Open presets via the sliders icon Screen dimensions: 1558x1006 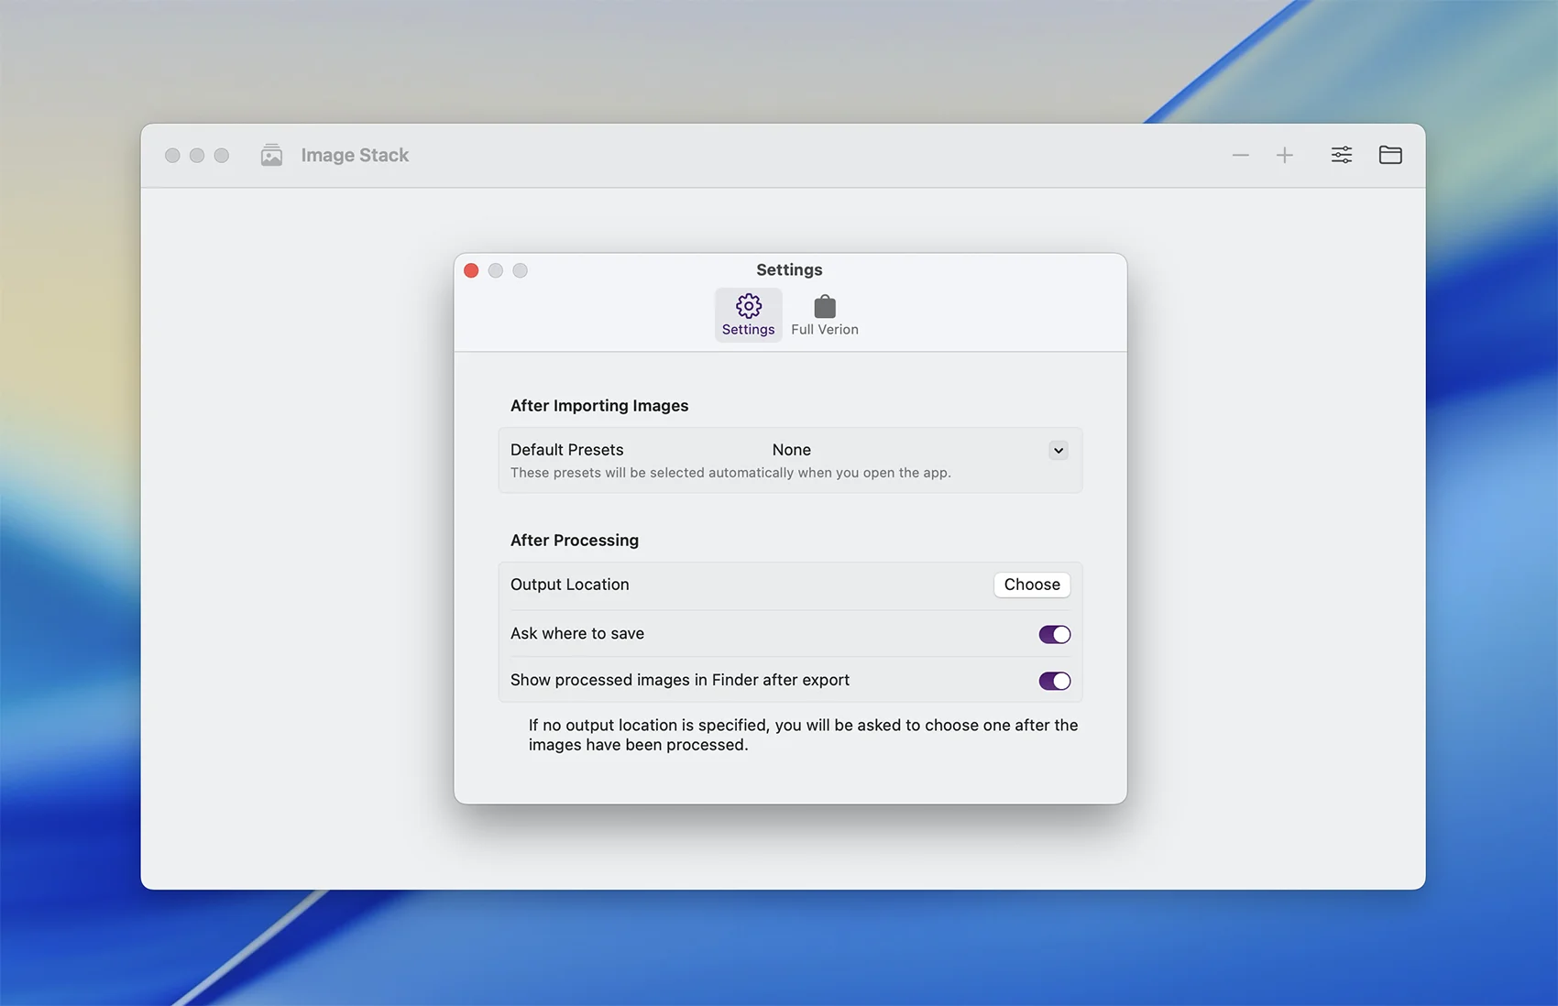(1341, 155)
